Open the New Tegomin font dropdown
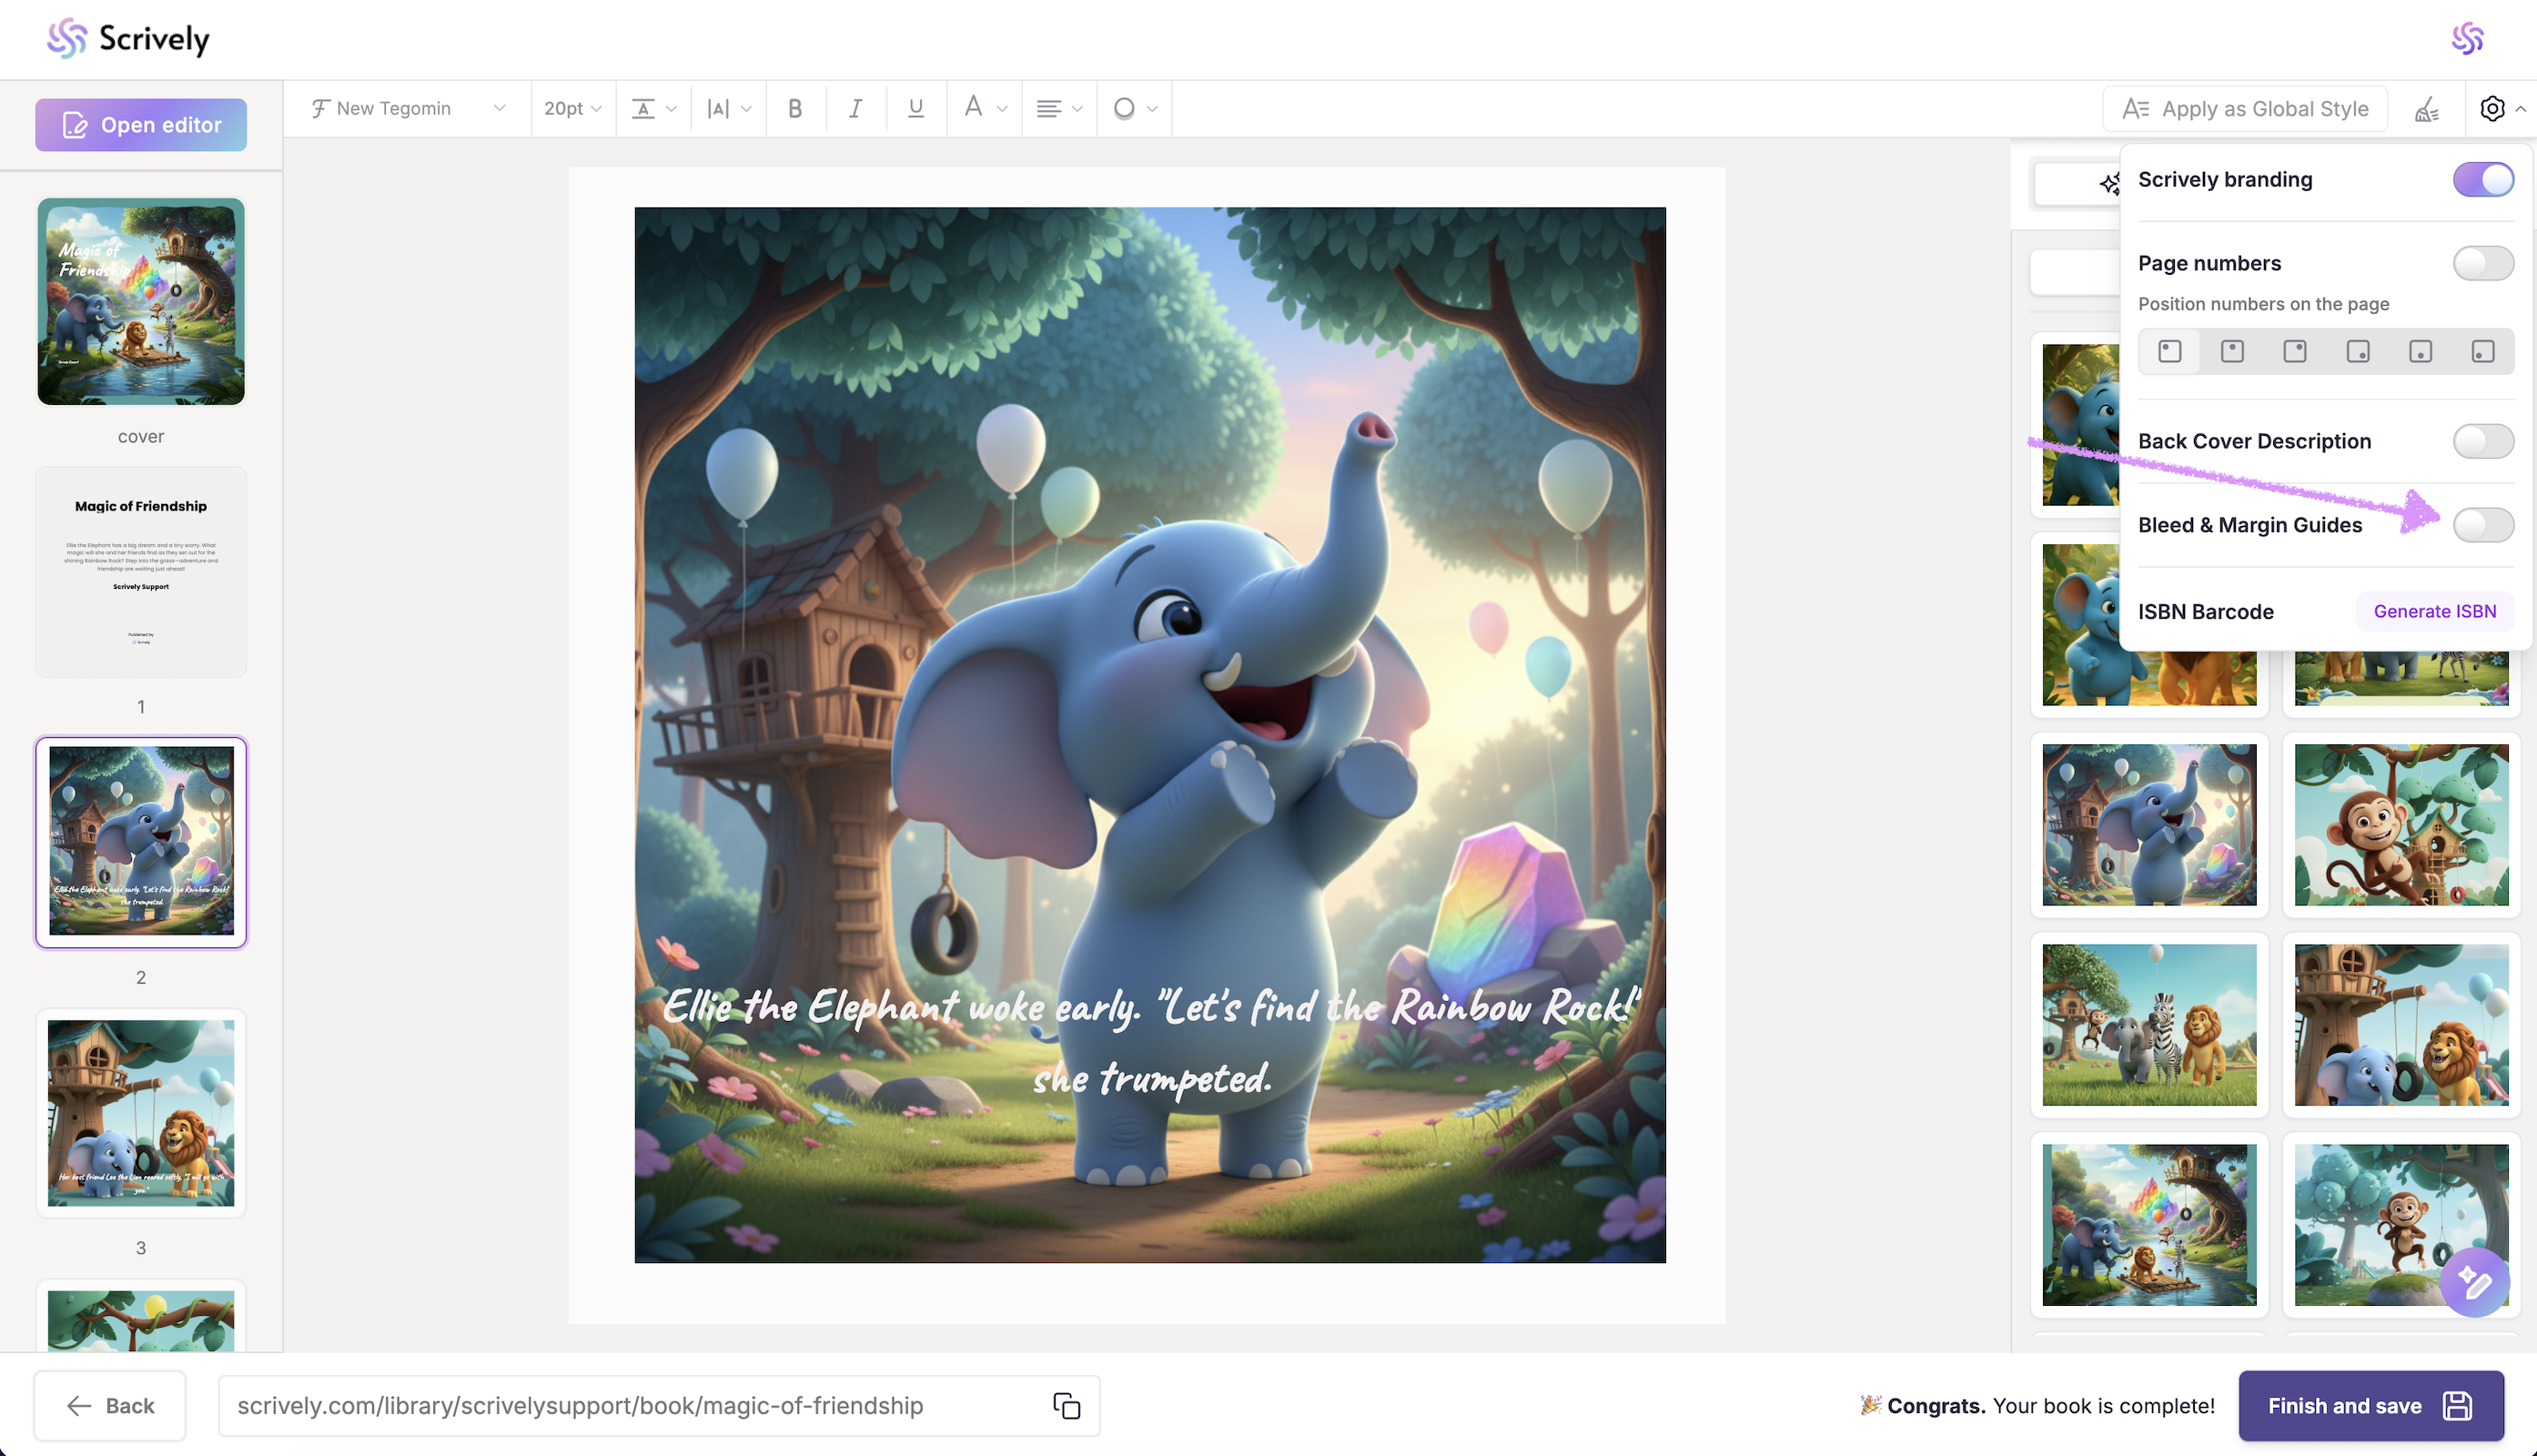Screen dimensions: 2537x1456 click(x=407, y=108)
